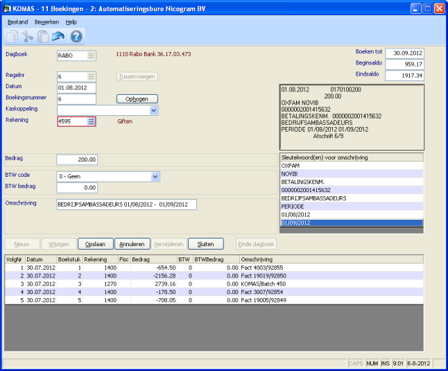This screenshot has height=371, width=448.
Task: Open the Dagboek lookup list icon
Action: click(x=91, y=55)
